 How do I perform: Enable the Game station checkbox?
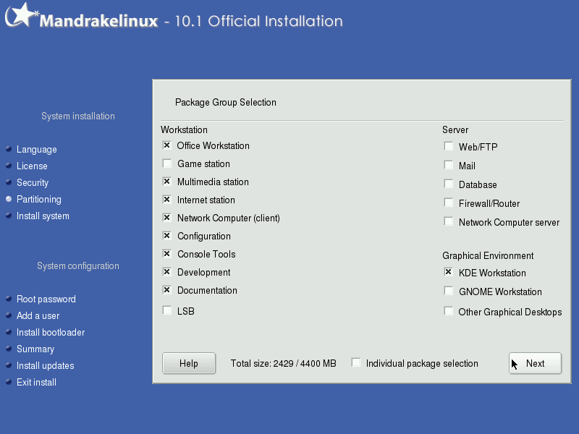click(x=167, y=163)
